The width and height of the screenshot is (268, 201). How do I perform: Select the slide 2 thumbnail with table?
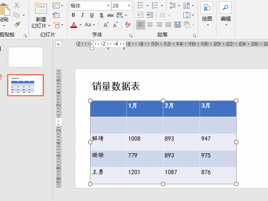26,85
